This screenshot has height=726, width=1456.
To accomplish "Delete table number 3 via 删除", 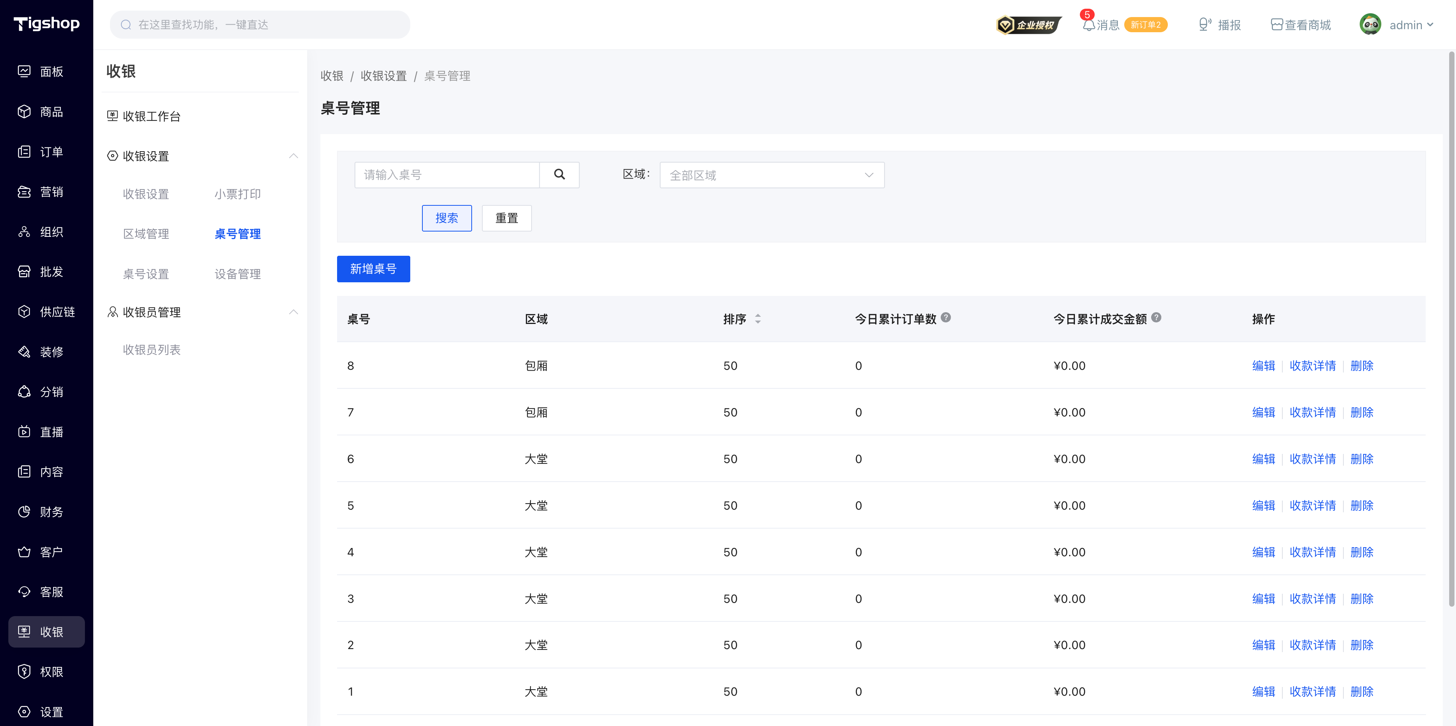I will (1362, 598).
